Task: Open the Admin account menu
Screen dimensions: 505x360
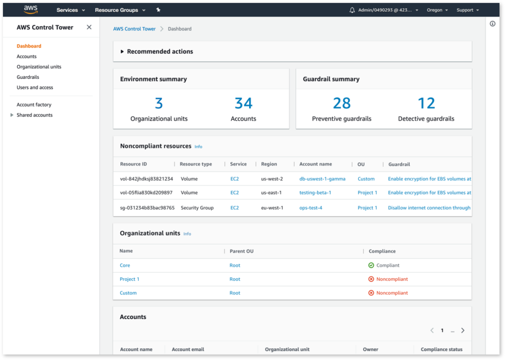Action: pos(384,9)
